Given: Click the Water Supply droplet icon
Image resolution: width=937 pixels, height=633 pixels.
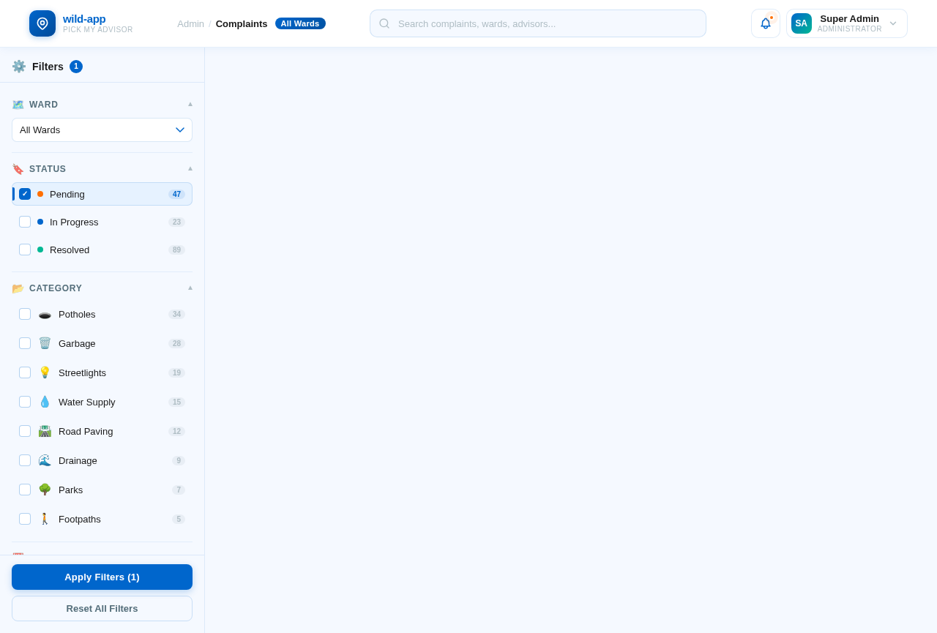Looking at the screenshot, I should tap(45, 402).
